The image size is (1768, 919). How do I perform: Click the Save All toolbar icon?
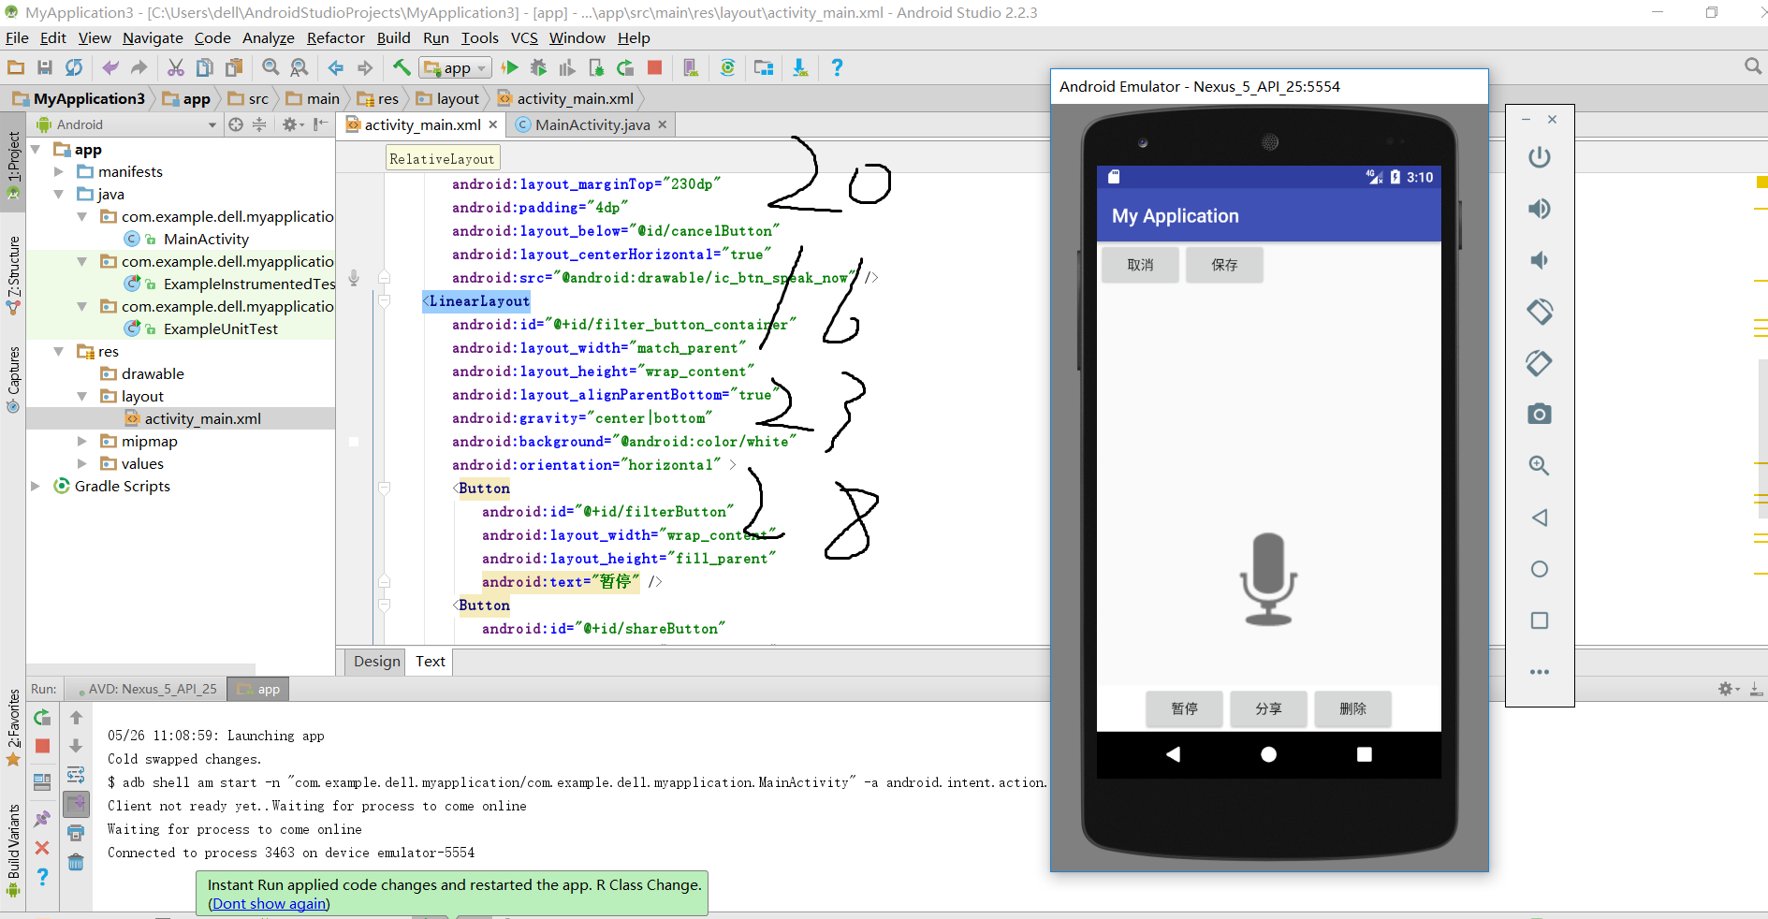coord(44,67)
